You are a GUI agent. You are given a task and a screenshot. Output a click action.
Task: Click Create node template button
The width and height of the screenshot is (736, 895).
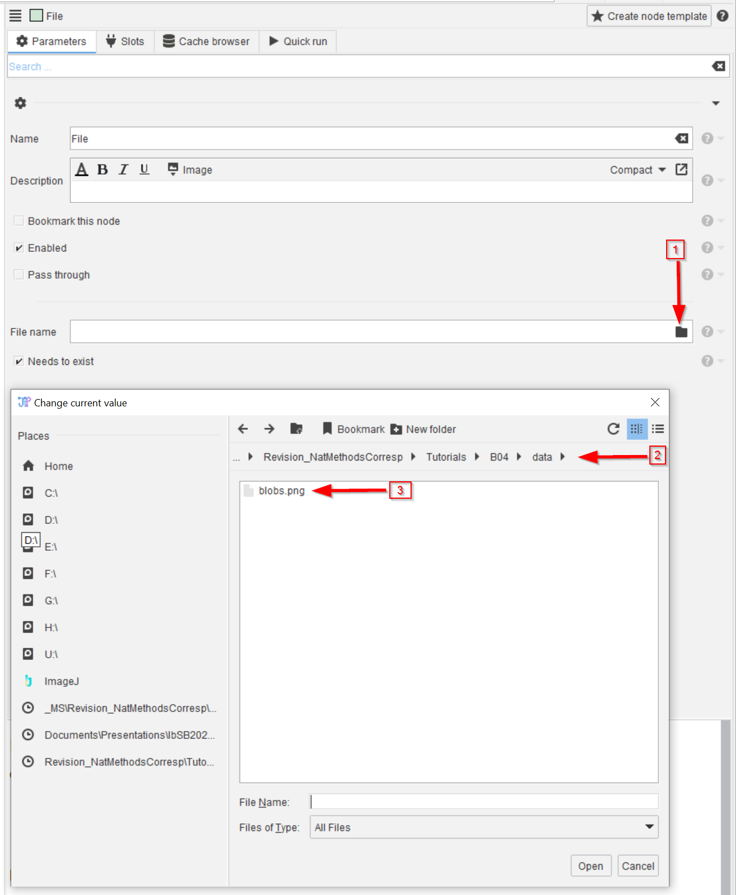(649, 16)
